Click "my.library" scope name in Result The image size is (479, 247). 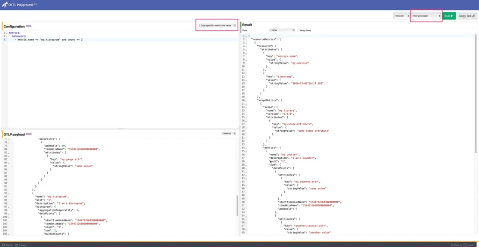click(287, 110)
